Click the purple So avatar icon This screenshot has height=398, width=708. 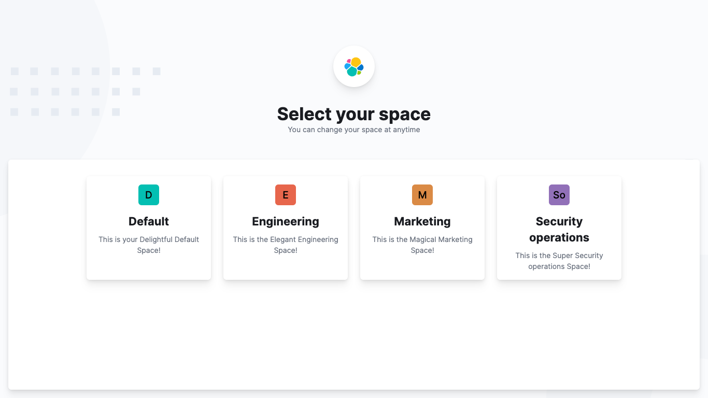click(559, 195)
